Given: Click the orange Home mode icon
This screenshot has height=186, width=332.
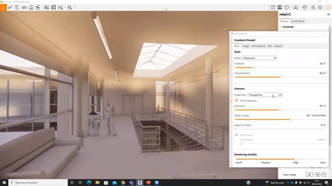Looking at the screenshot, I should tap(3, 8).
